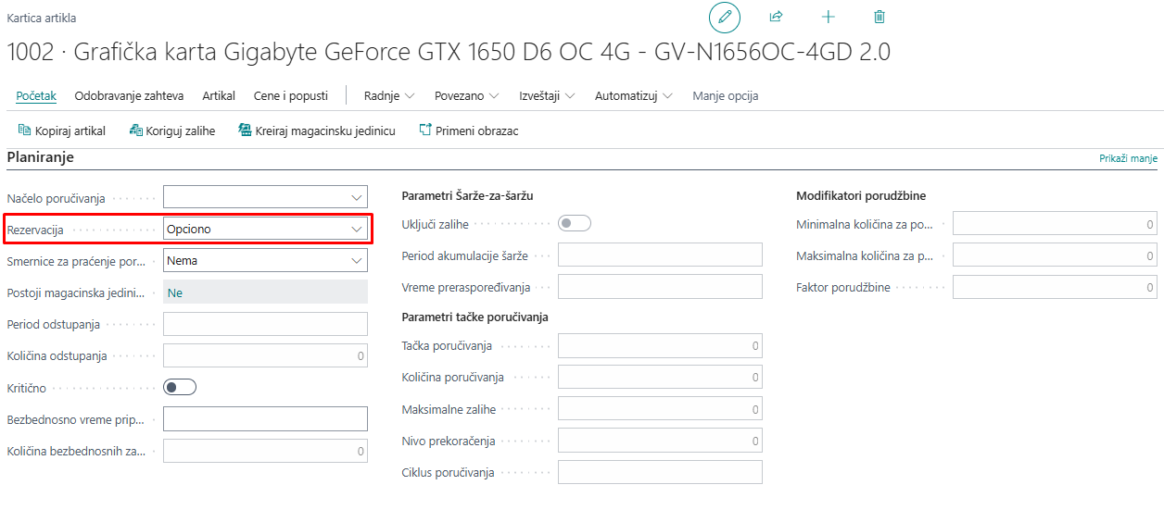Click the Kopiraj artikal icon
The height and width of the screenshot is (510, 1164).
click(25, 131)
